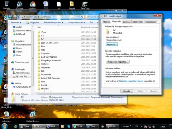Click the Bezárás button
Viewport: 172px width, 129px height.
126,91
